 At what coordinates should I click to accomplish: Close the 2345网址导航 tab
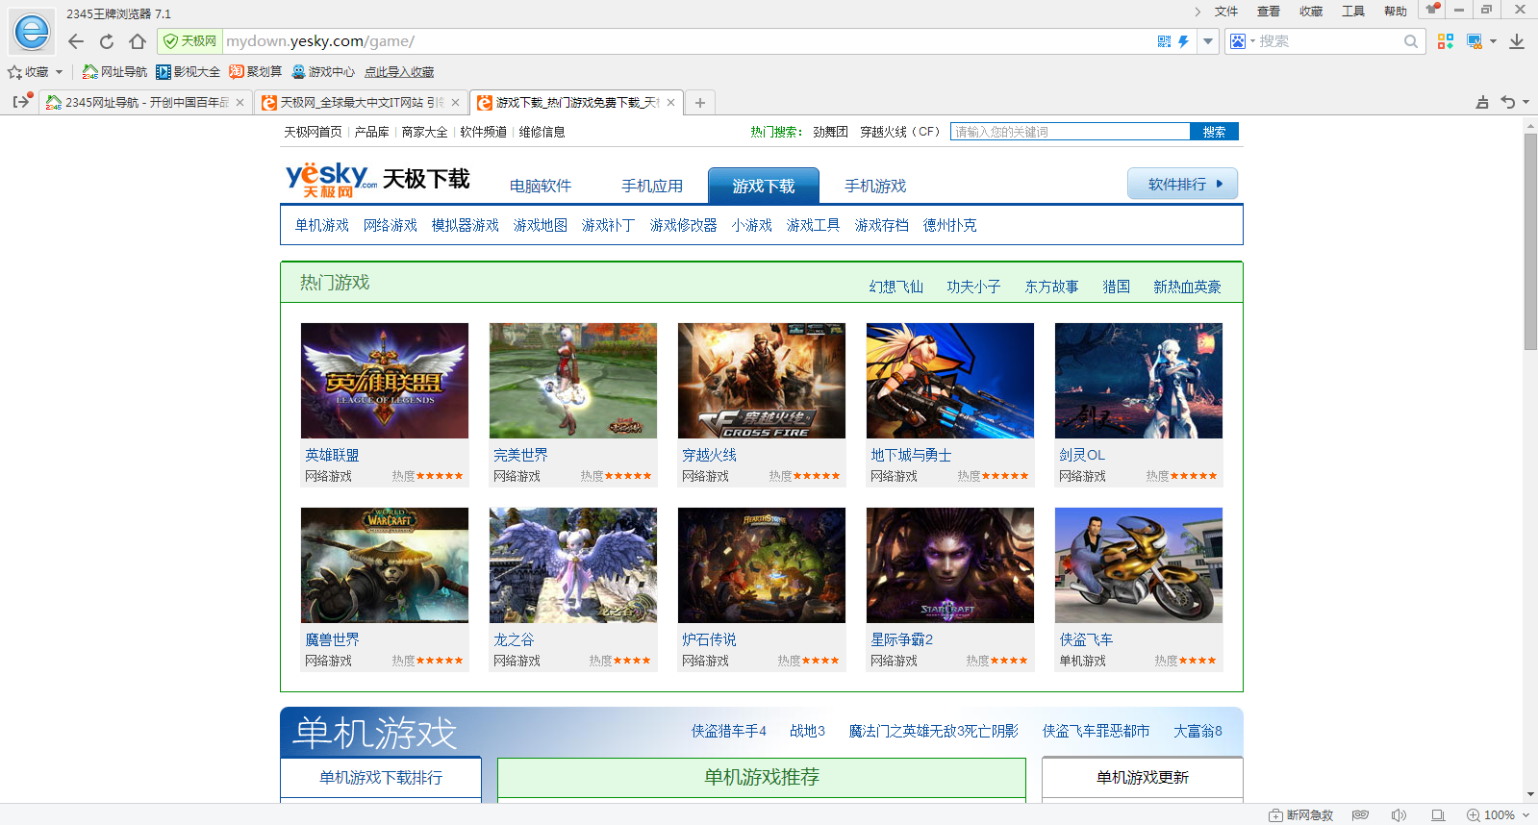click(x=240, y=103)
